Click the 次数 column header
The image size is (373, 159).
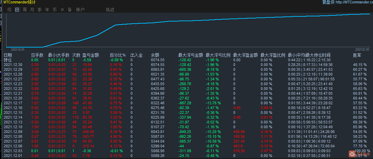pyautogui.click(x=76, y=55)
